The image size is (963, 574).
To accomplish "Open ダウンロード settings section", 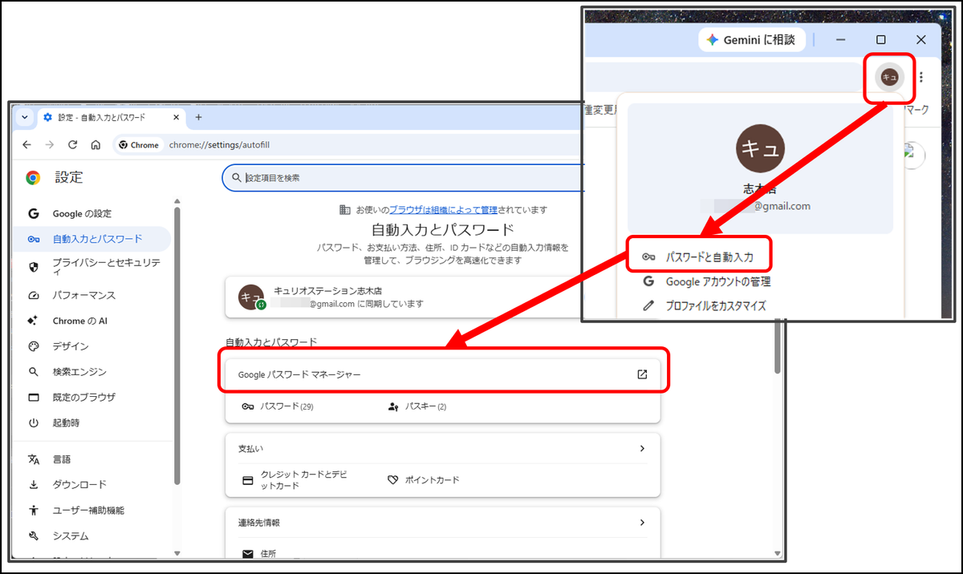I will (x=79, y=484).
